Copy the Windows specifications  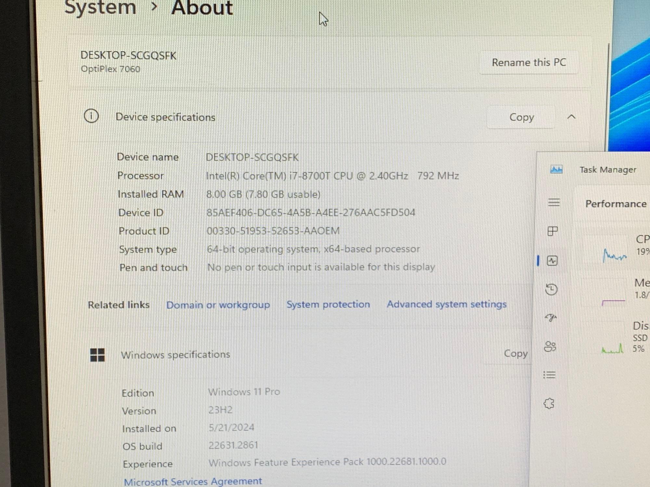(515, 353)
